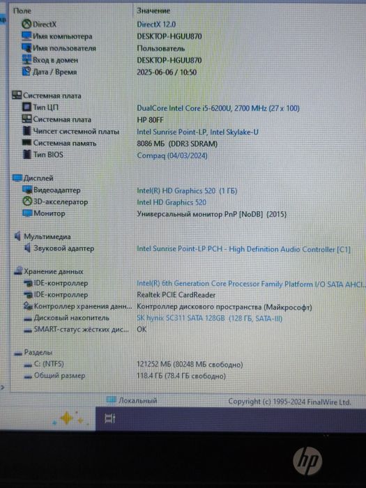Click the Имя пользователя icon
This screenshot has width=366, height=488.
coord(26,47)
